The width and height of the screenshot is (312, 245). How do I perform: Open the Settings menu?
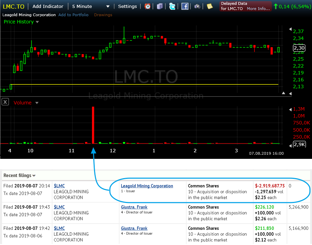click(127, 6)
